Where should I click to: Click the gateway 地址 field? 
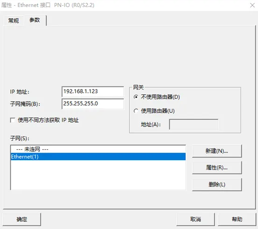194,125
